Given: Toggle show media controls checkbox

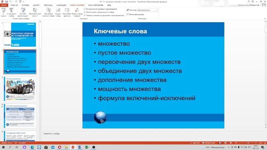Looking at the screenshot, I should [84, 15].
